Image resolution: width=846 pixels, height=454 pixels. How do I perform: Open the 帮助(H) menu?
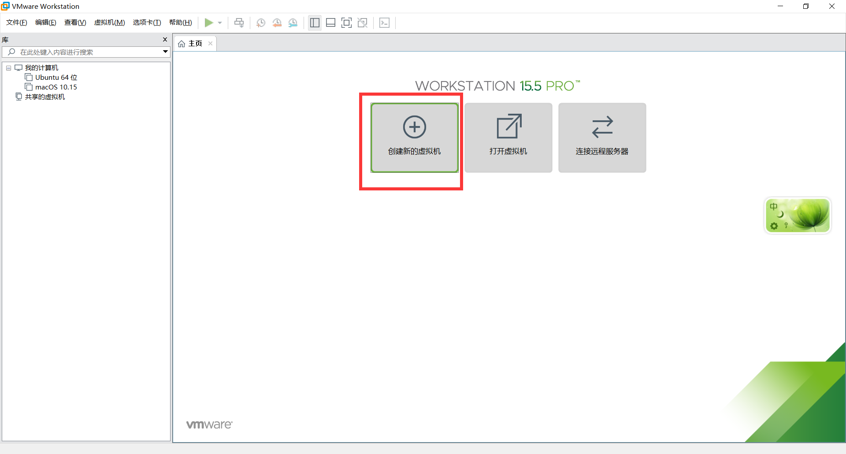pyautogui.click(x=181, y=22)
